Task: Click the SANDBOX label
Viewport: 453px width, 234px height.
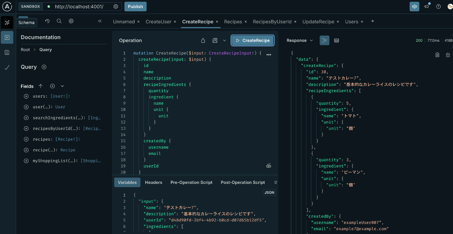Action: coord(30,6)
